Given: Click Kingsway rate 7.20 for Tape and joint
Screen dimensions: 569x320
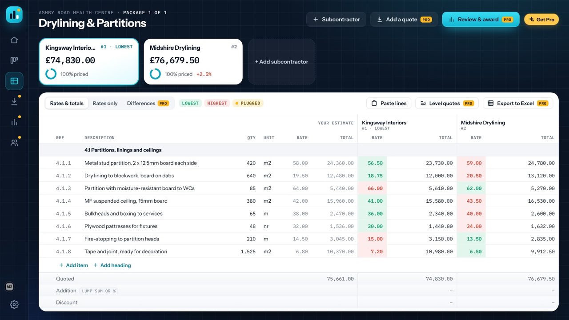Looking at the screenshot, I should click(x=373, y=252).
